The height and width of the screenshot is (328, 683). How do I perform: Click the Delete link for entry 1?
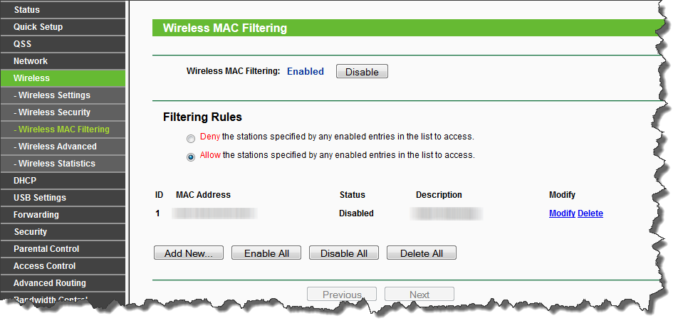pos(590,213)
